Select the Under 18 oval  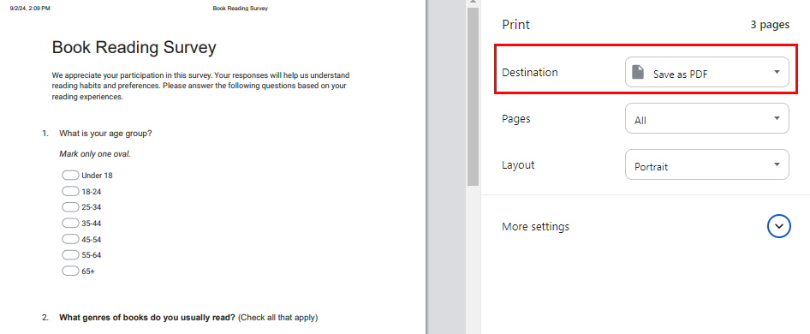tap(70, 176)
